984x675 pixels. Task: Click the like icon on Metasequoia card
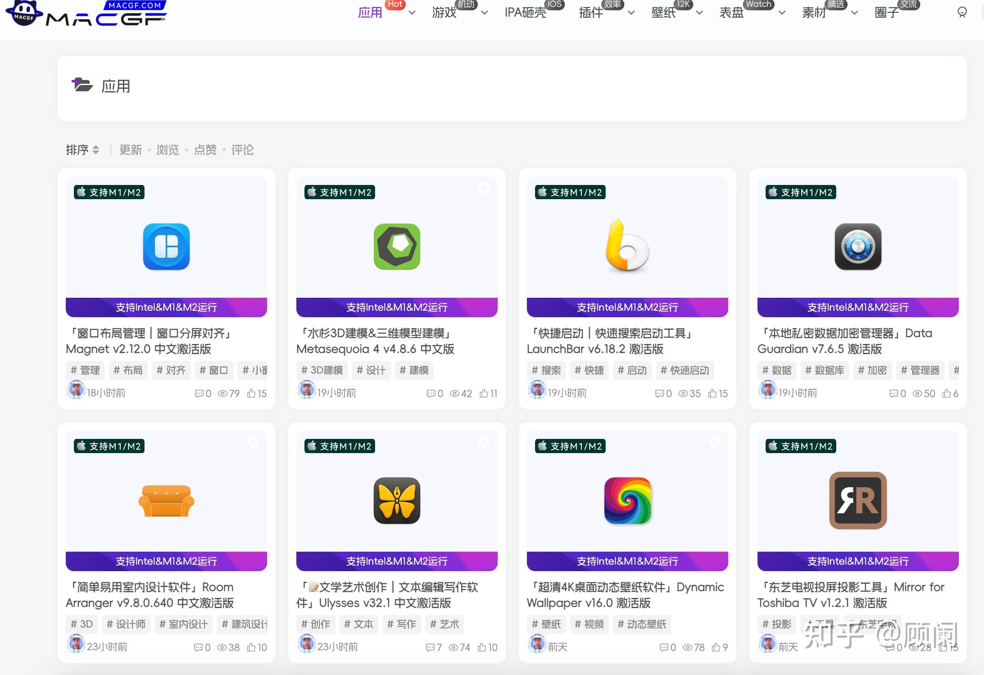[x=483, y=393]
